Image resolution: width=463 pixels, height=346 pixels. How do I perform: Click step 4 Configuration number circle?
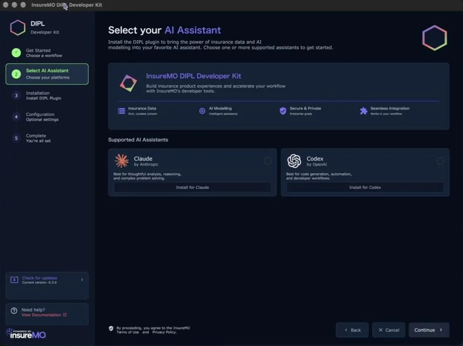(16, 117)
